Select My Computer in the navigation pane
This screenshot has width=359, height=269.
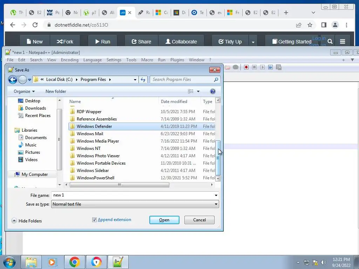click(x=32, y=174)
